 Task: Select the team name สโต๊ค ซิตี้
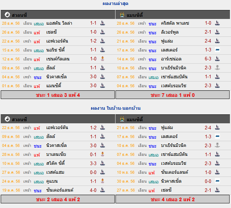[56, 163]
